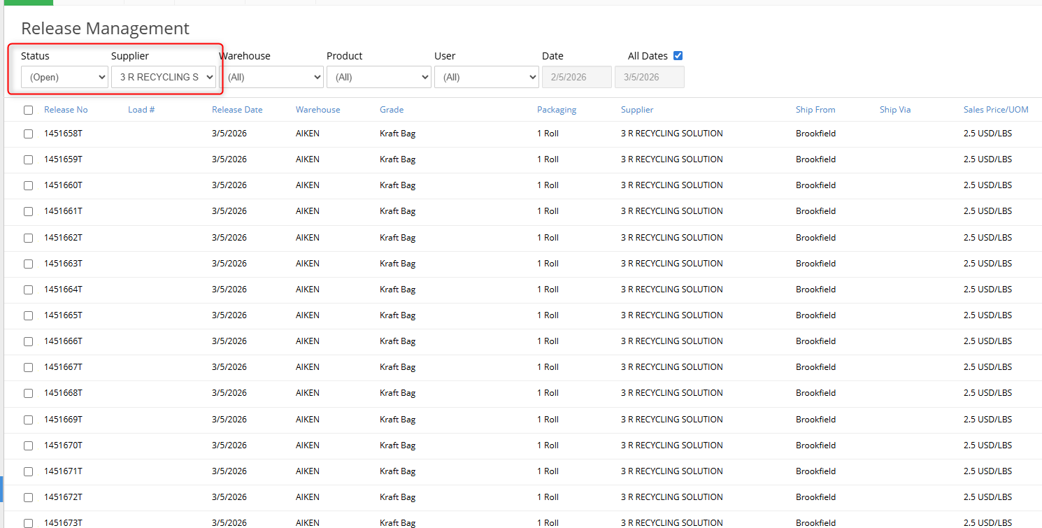Select the checkbox for release 1451660T

click(28, 185)
